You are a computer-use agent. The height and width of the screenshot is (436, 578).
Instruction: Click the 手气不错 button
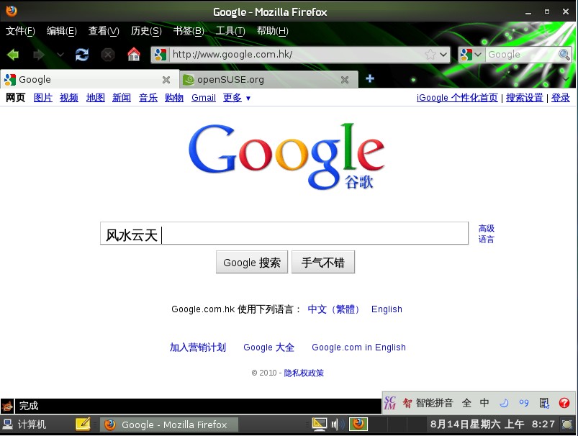[323, 263]
